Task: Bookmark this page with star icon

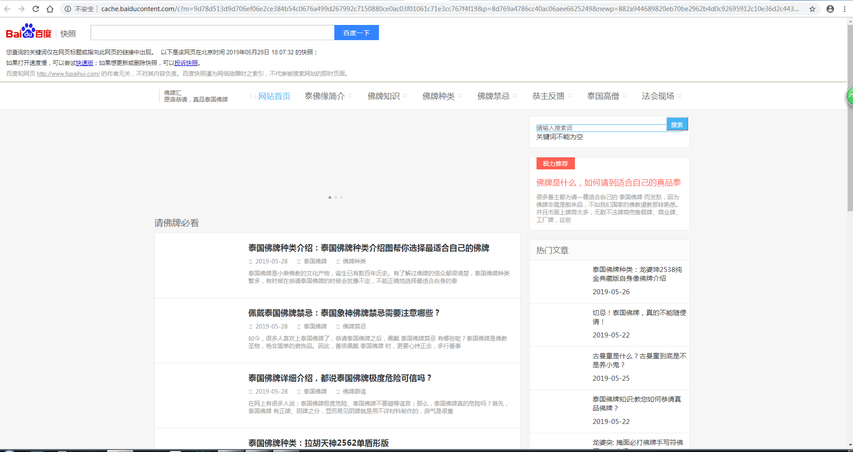Action: pyautogui.click(x=812, y=9)
